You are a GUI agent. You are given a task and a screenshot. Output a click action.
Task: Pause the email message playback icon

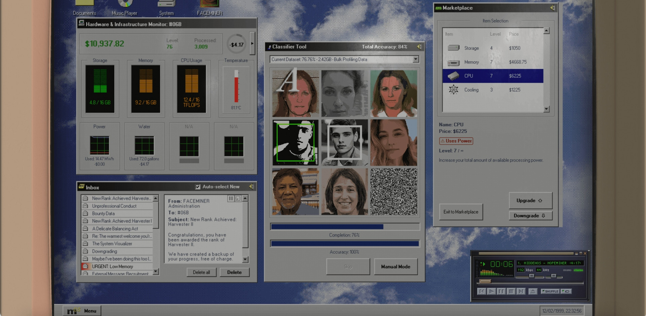point(231,199)
